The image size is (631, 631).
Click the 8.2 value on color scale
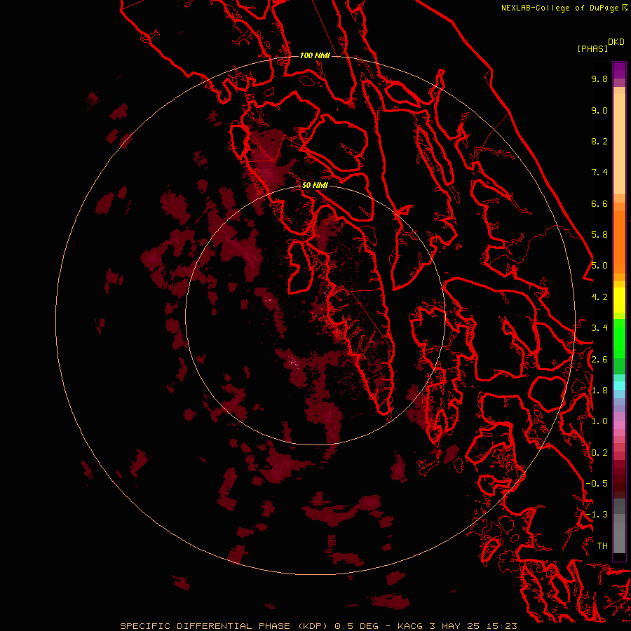599,141
